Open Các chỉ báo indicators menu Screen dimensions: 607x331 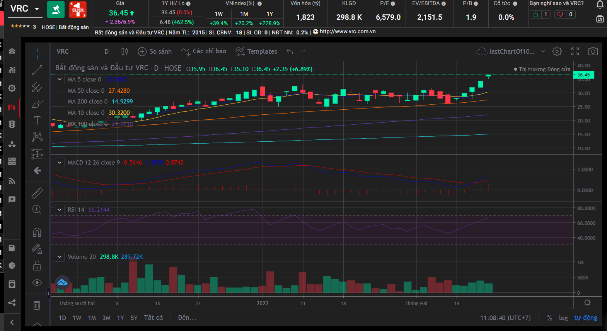203,51
